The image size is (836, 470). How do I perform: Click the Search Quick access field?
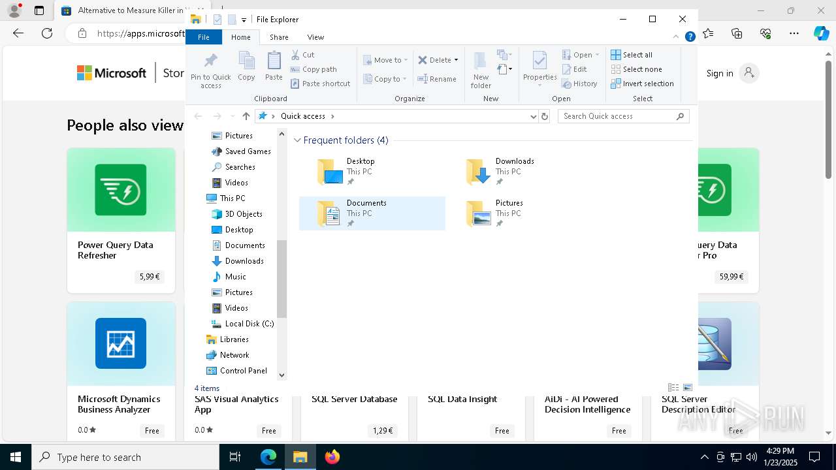click(623, 116)
